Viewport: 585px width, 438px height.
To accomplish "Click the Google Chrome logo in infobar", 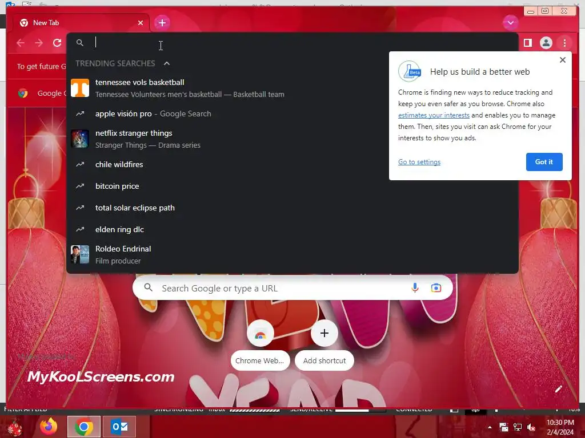I will (x=23, y=93).
